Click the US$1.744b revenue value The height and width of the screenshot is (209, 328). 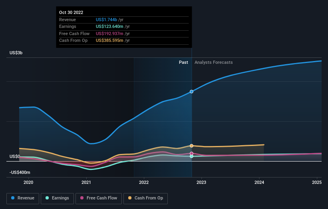(x=107, y=20)
